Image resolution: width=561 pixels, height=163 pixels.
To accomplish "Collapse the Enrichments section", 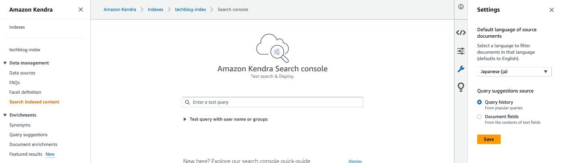I will click(5, 115).
